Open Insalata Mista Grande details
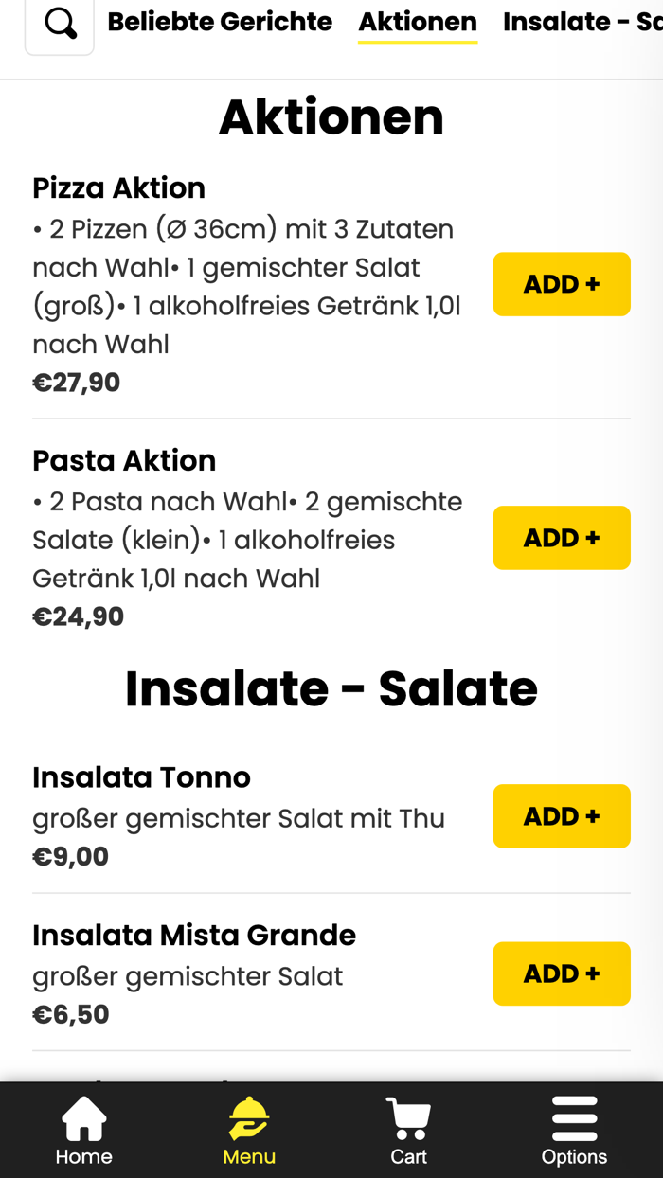The width and height of the screenshot is (663, 1178). coord(193,935)
